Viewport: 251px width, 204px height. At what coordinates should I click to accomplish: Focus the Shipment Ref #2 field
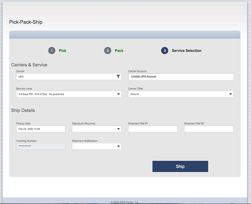209,129
